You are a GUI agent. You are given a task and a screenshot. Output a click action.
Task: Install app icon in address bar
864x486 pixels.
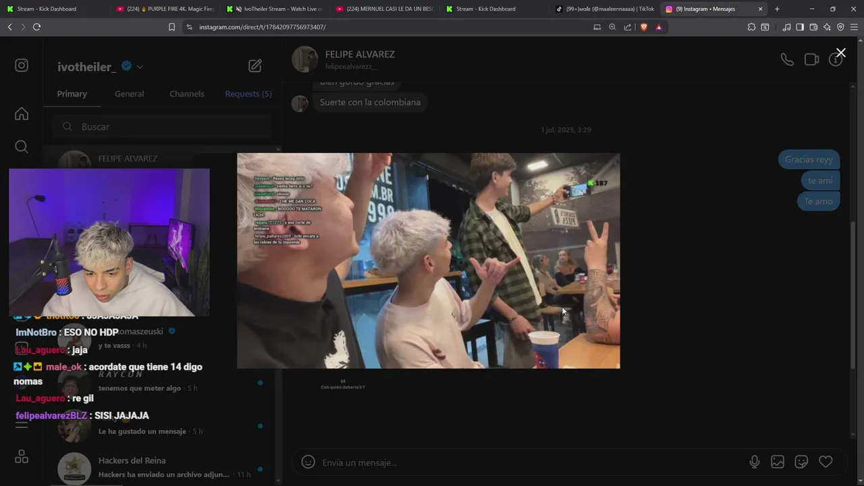coord(597,27)
